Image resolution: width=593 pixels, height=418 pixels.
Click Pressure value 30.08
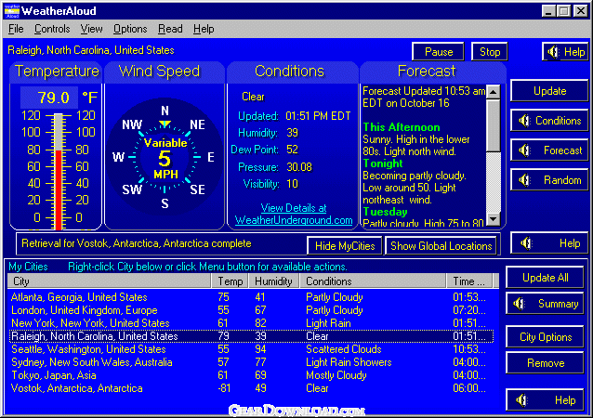coord(299,167)
